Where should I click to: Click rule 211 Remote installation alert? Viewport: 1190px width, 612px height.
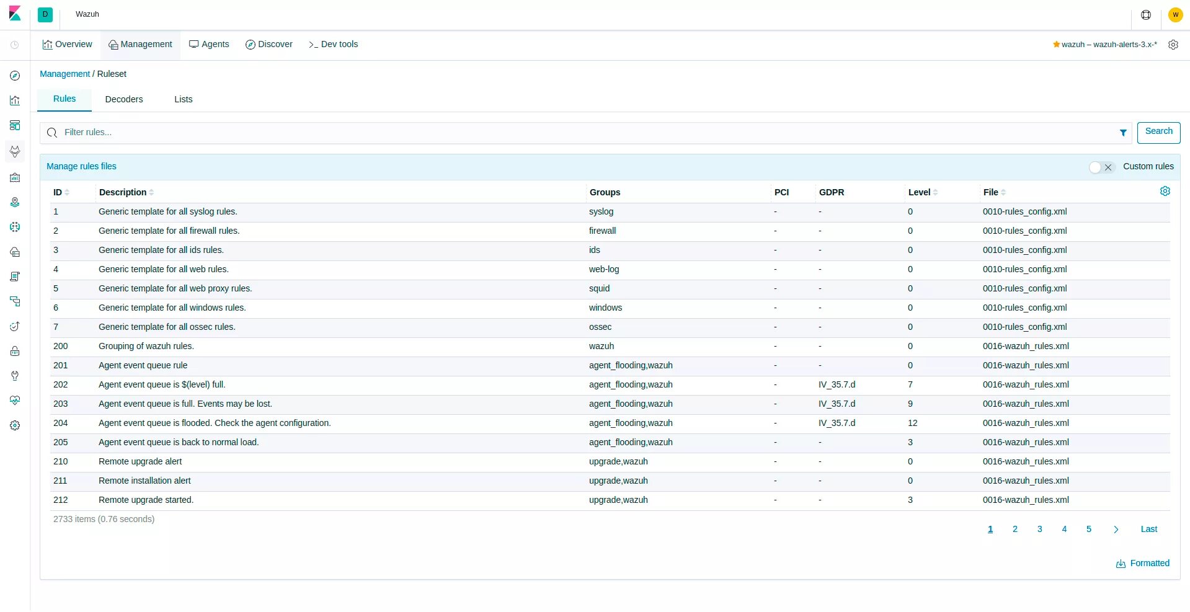(x=144, y=481)
